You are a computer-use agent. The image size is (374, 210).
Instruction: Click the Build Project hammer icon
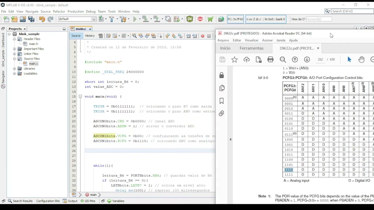click(111, 19)
